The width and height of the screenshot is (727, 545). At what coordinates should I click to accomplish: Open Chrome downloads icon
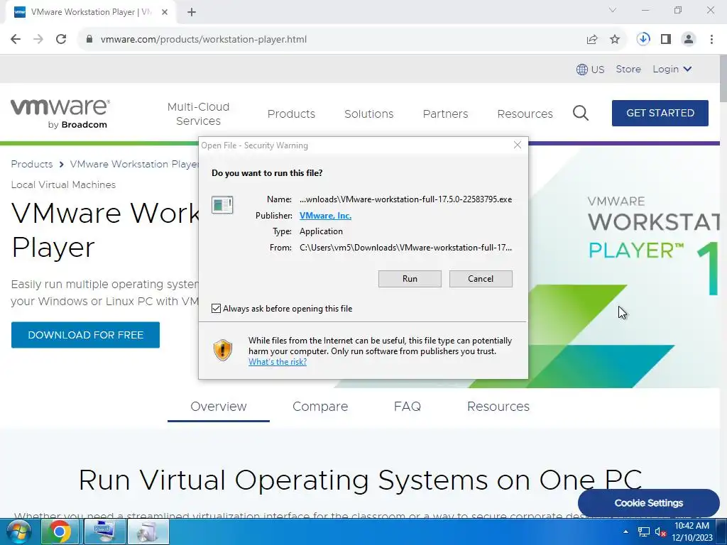pyautogui.click(x=643, y=40)
